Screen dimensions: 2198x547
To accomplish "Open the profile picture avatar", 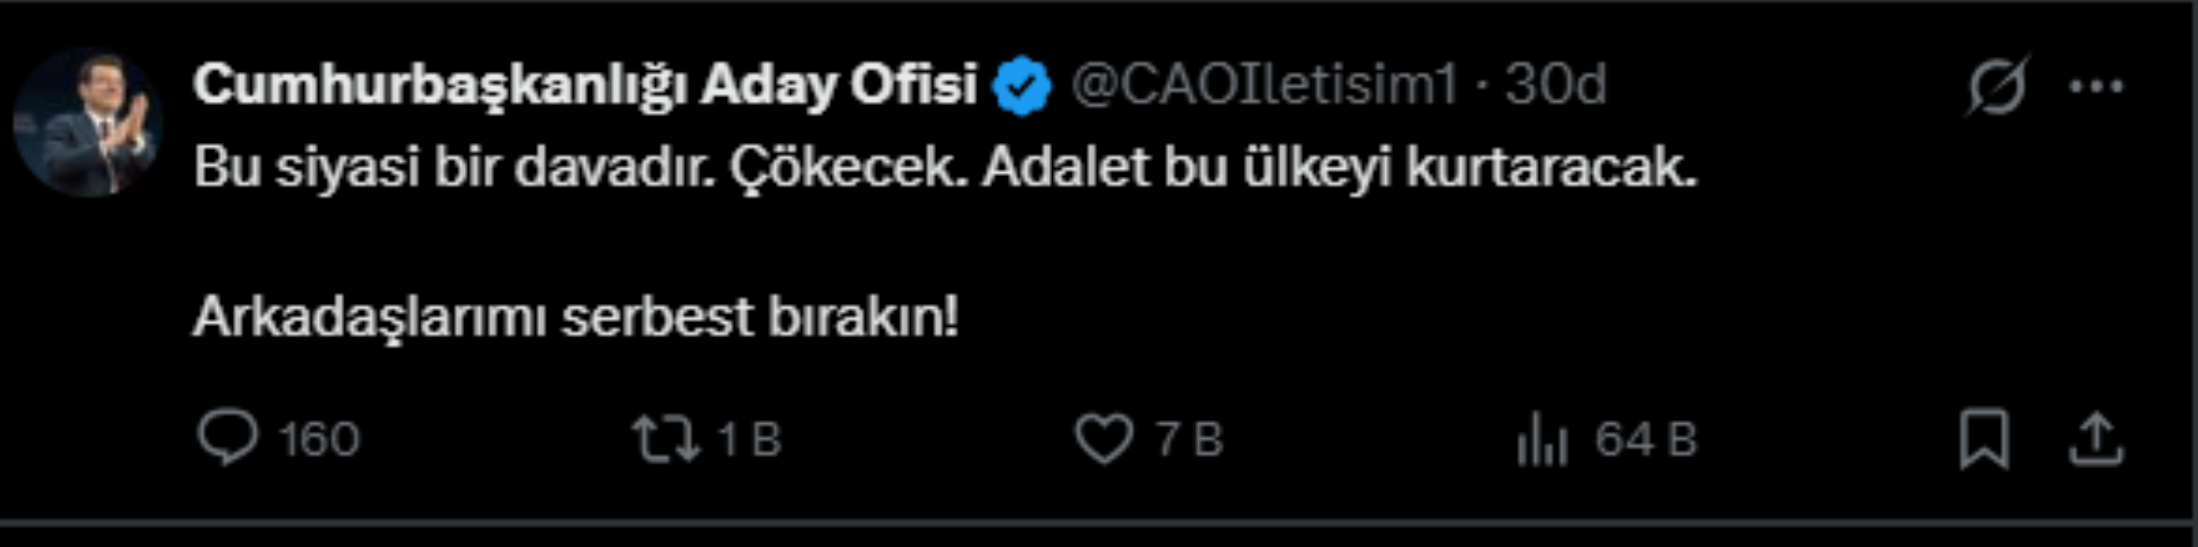I will (87, 122).
